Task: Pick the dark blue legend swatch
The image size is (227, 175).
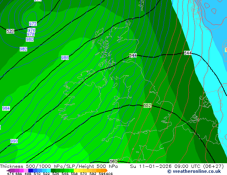Action: point(30,170)
